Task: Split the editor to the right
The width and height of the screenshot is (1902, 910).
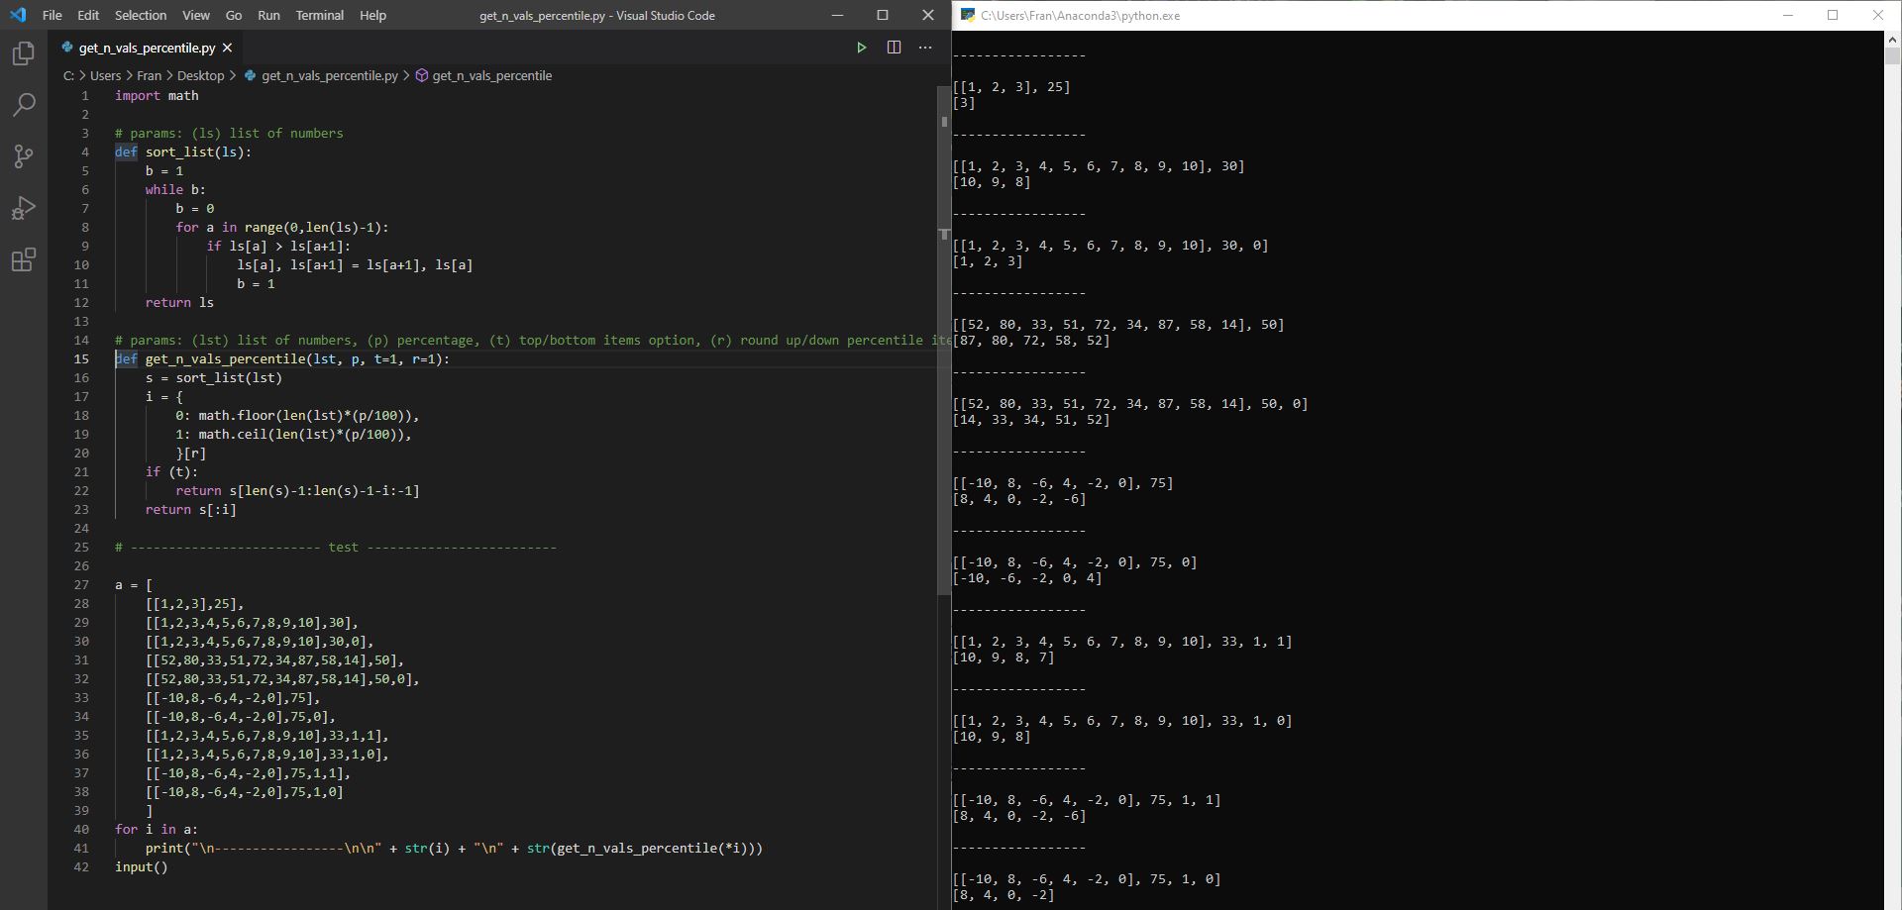Action: click(894, 48)
